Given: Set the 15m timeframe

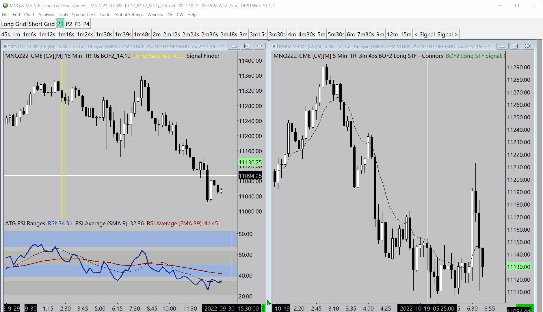Looking at the screenshot, I should [x=406, y=34].
